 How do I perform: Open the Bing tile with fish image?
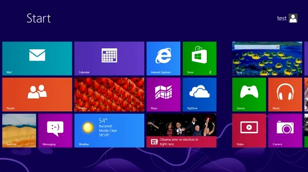point(267,59)
